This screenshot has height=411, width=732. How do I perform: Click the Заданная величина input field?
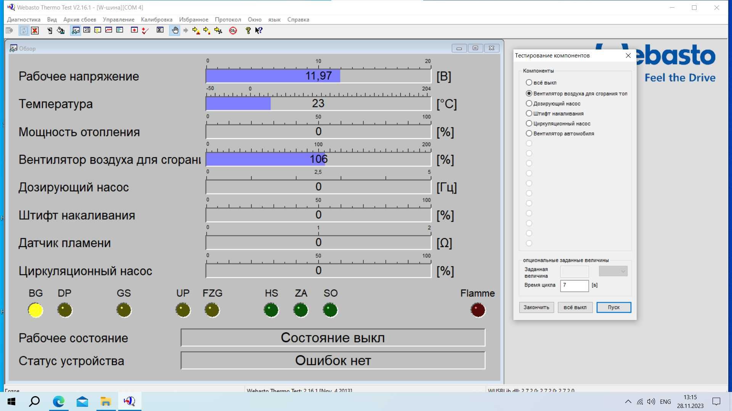(574, 271)
